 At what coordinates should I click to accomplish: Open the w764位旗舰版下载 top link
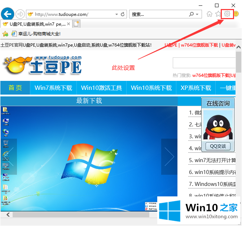click(x=199, y=45)
